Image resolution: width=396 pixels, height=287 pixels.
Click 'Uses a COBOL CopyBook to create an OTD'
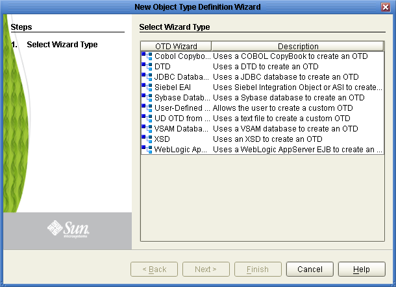[290, 56]
